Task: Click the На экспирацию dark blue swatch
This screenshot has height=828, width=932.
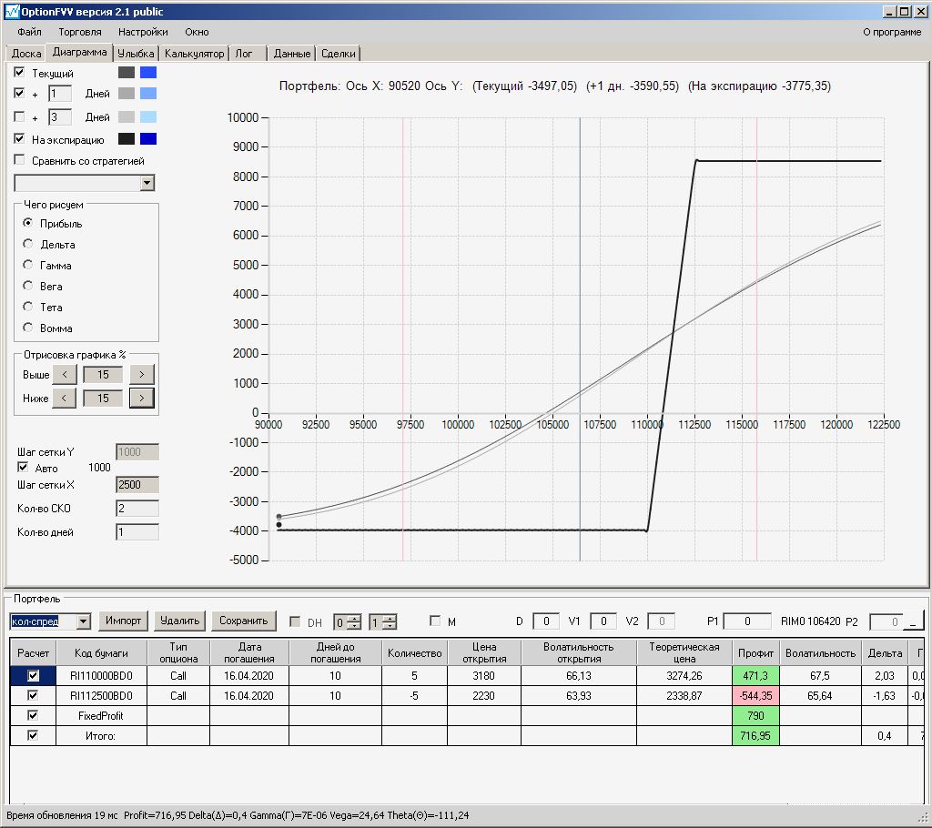Action: point(148,139)
